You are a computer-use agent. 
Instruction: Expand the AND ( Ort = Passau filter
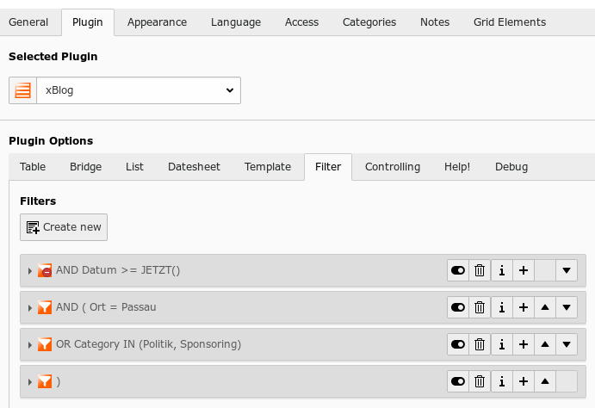click(x=30, y=308)
